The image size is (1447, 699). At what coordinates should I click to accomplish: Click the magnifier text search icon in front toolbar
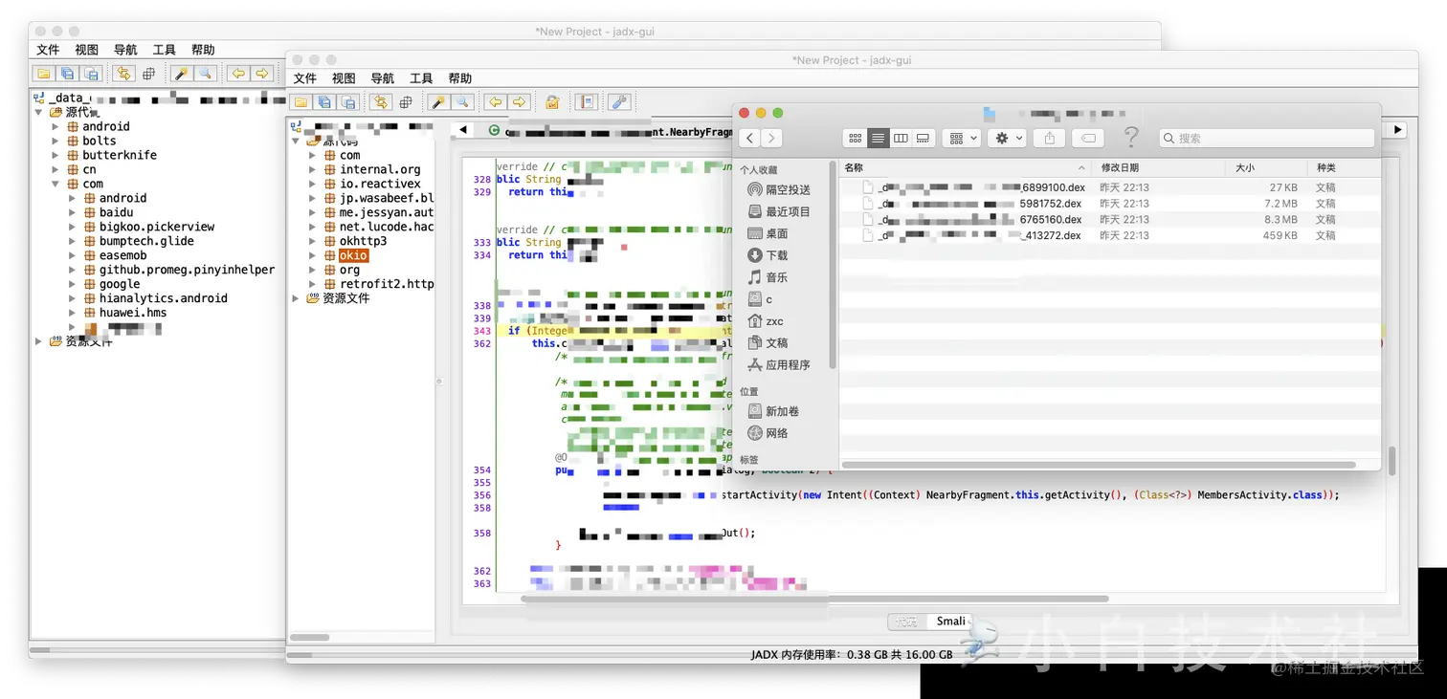pos(462,102)
